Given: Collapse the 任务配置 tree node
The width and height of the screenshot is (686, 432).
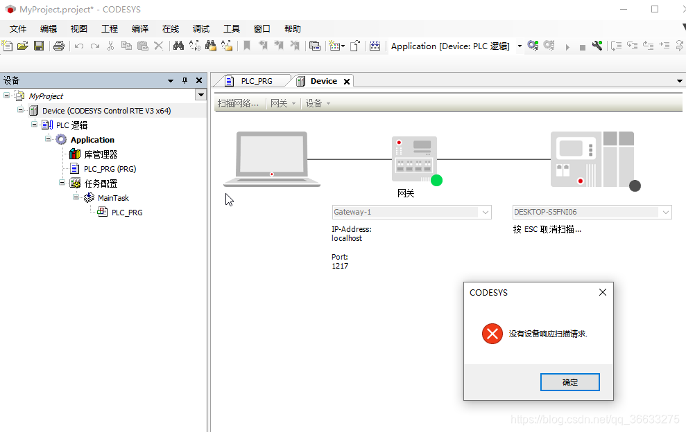Looking at the screenshot, I should pos(62,182).
